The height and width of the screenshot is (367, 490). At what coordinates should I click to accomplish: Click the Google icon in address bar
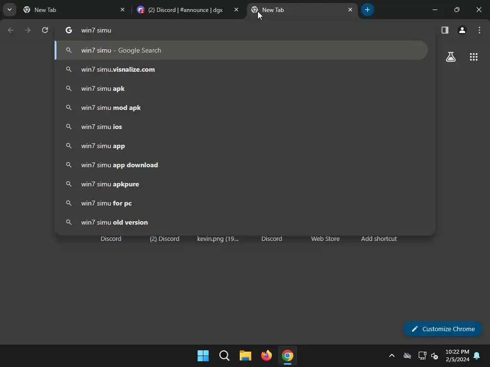[69, 30]
